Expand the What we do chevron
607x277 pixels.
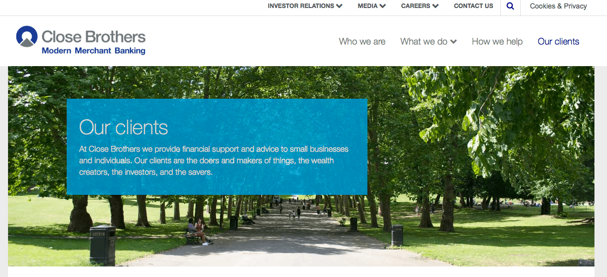pos(454,42)
